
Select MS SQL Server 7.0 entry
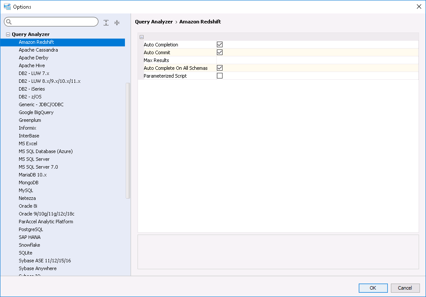(x=38, y=167)
